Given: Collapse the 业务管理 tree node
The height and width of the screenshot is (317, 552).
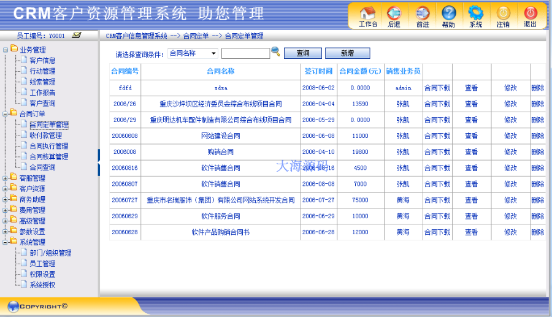Looking at the screenshot, I should (6, 50).
